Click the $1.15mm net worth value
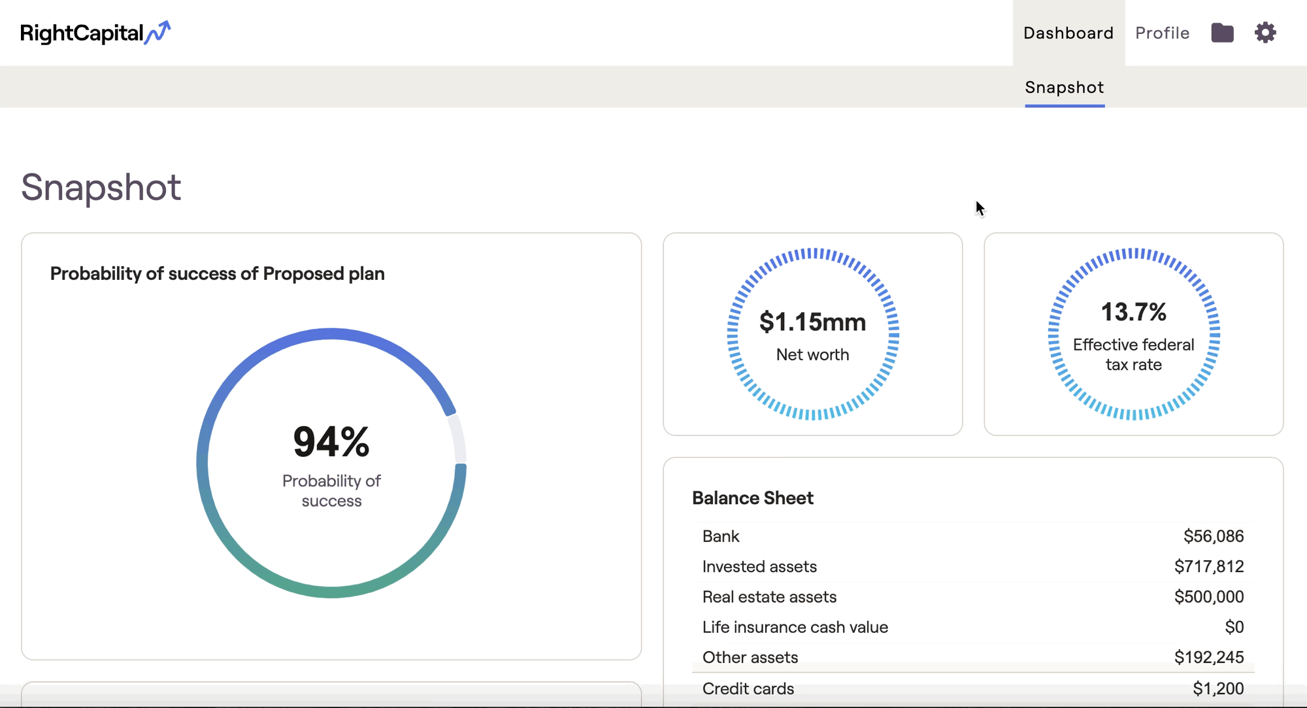The width and height of the screenshot is (1307, 708). click(x=812, y=322)
